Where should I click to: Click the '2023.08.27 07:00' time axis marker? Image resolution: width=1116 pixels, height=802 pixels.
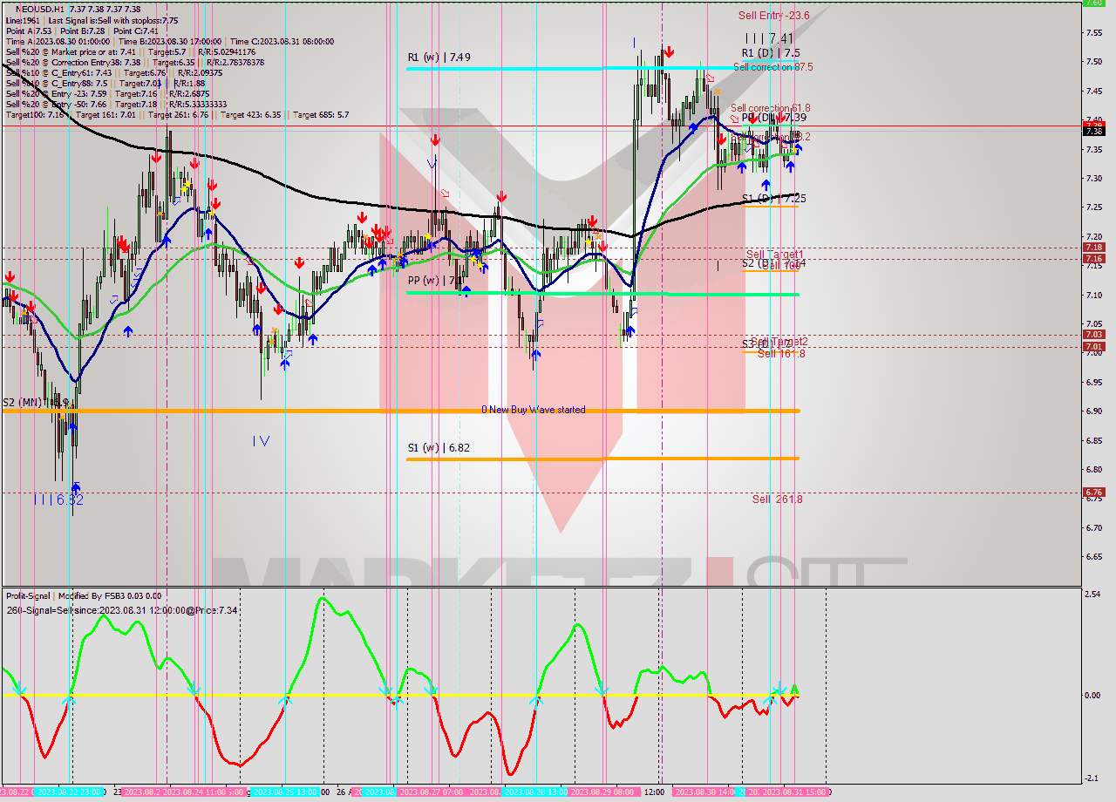pyautogui.click(x=432, y=792)
